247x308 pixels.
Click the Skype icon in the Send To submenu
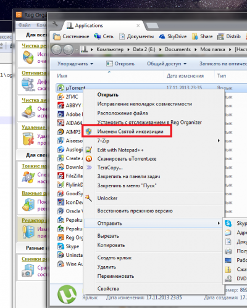[228, 223]
